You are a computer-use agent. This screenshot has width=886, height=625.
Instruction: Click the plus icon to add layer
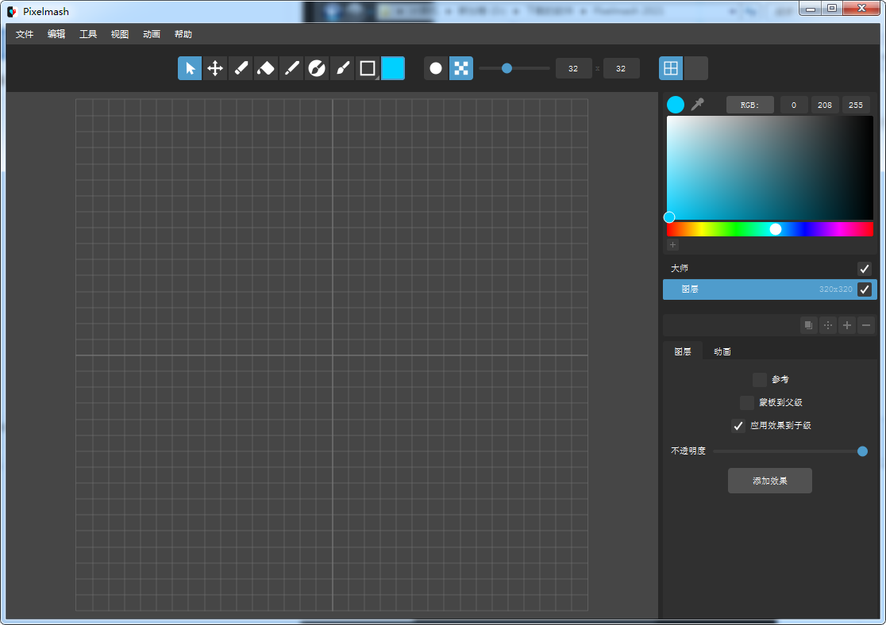[x=847, y=325]
